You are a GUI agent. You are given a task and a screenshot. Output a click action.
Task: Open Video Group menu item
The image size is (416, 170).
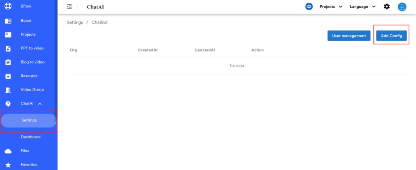pos(32,89)
